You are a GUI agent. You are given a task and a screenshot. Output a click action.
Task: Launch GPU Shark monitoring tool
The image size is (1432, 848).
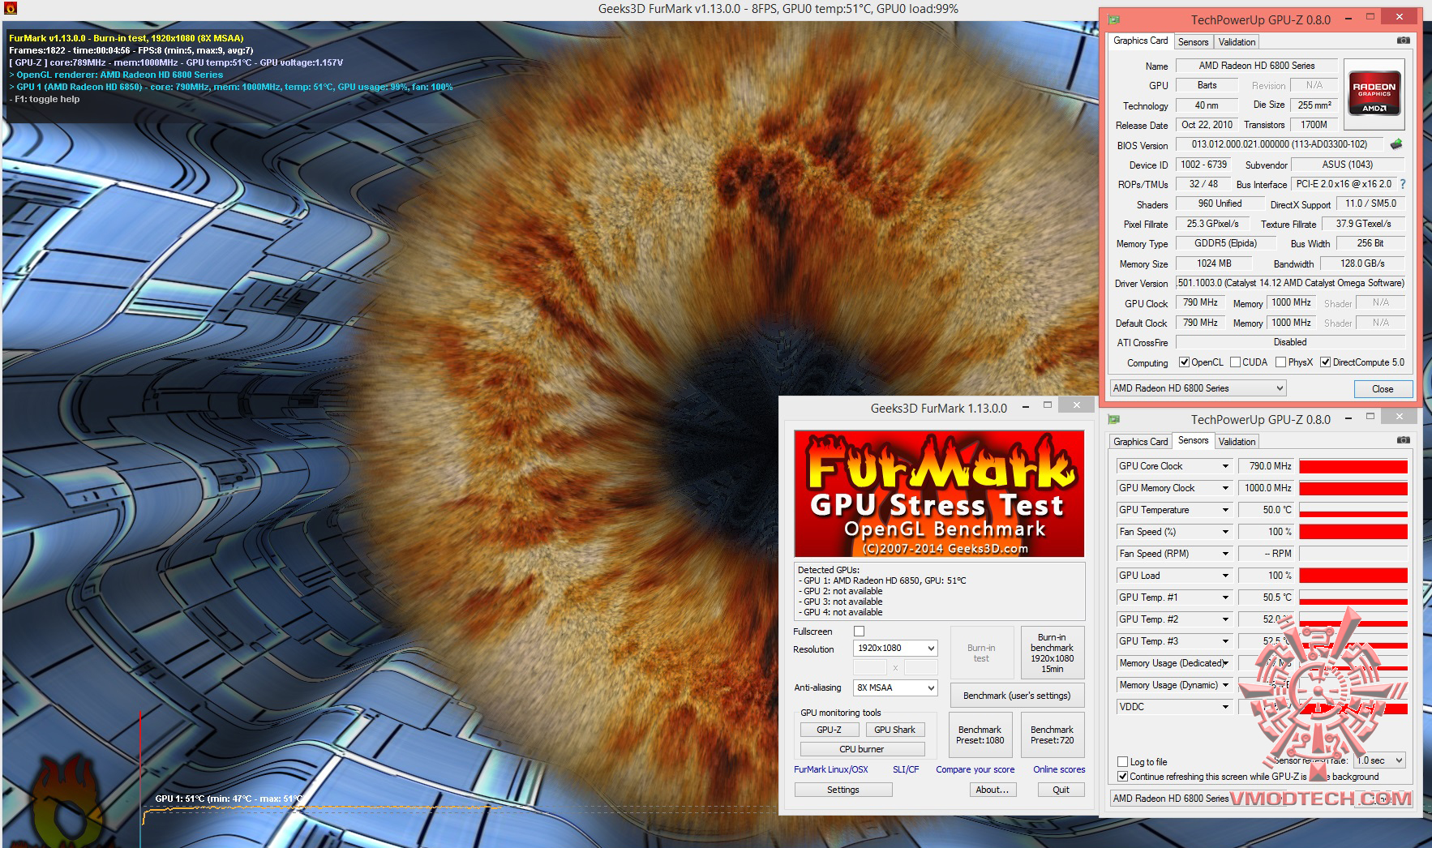tap(894, 730)
